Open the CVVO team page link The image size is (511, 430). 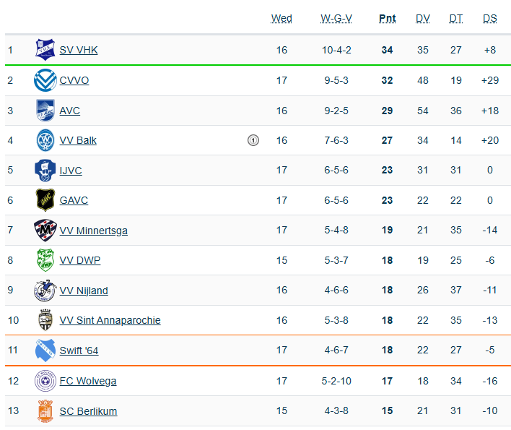(x=74, y=80)
